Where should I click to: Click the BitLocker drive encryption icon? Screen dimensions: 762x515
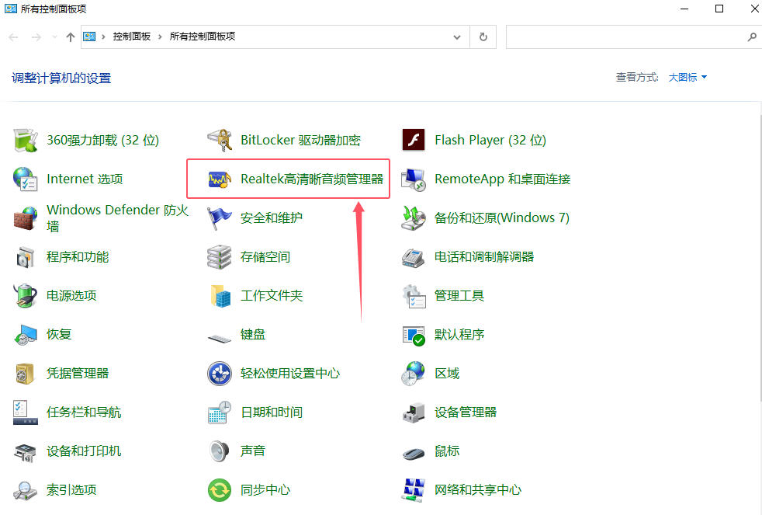pos(220,140)
